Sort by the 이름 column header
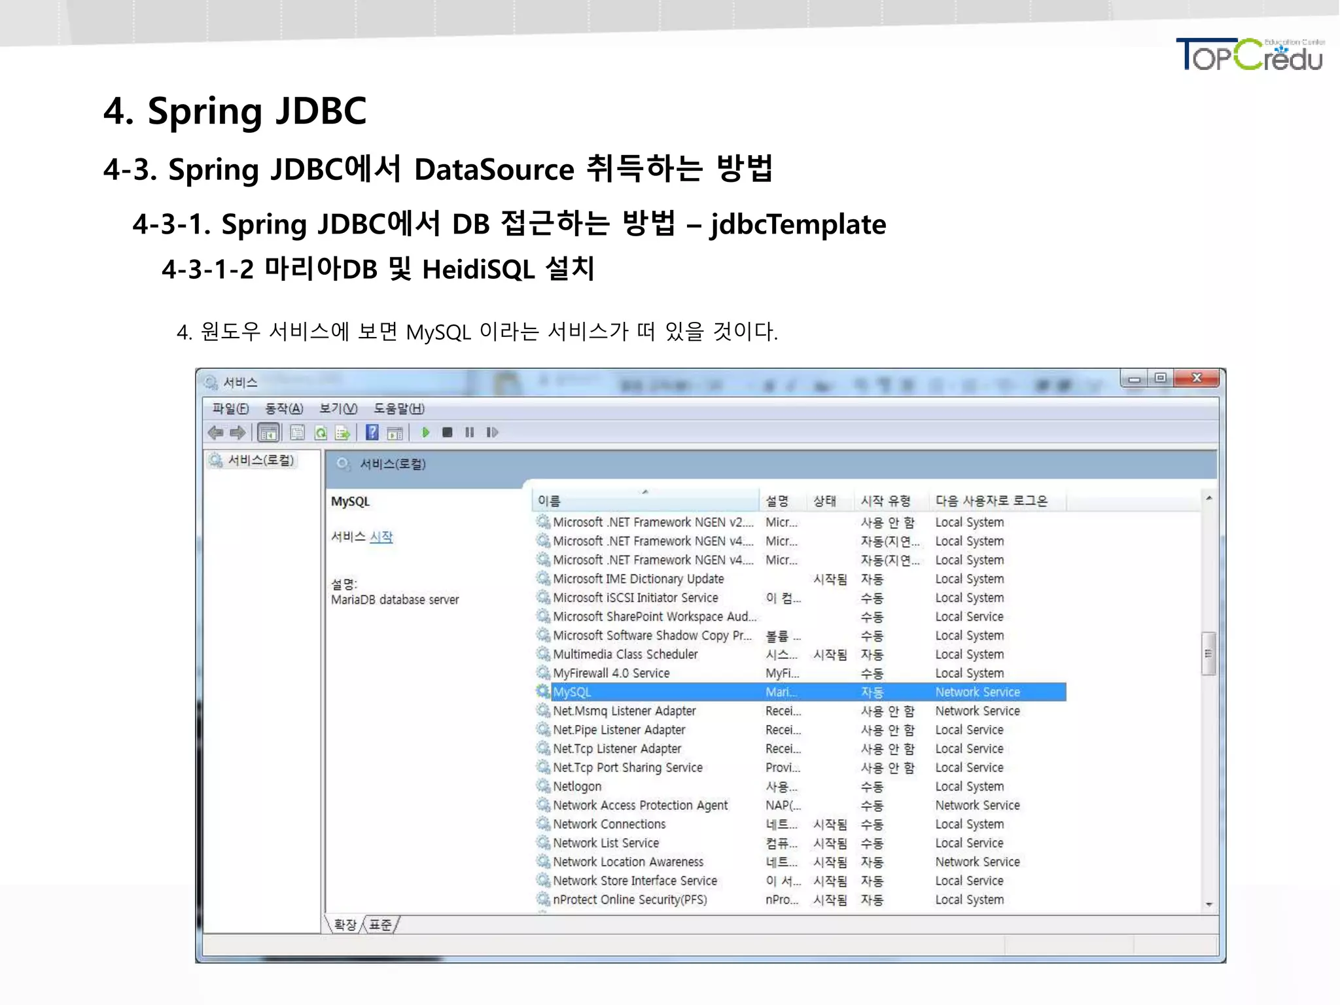This screenshot has height=1005, width=1340. tap(645, 501)
